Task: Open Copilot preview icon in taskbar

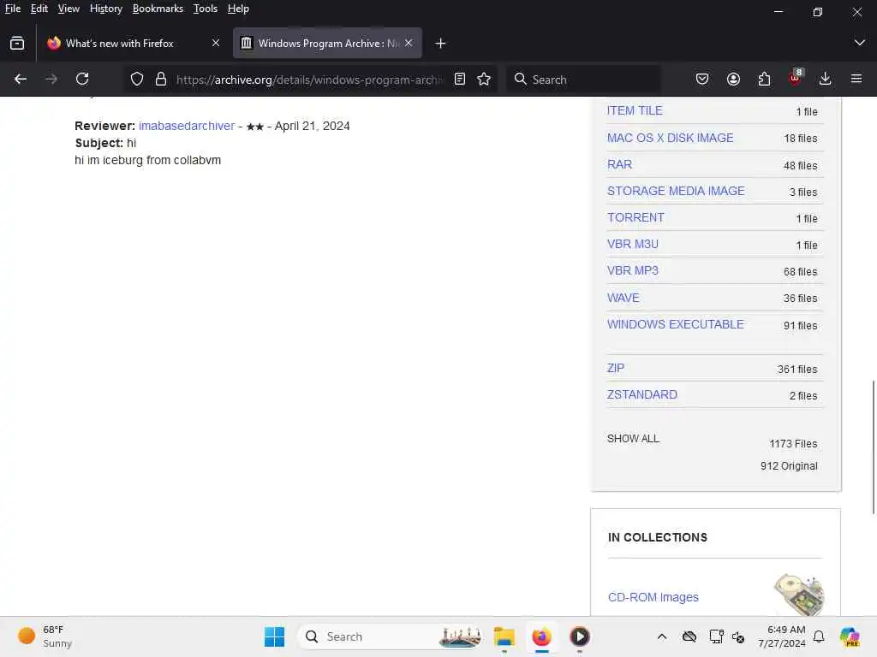Action: (x=850, y=636)
